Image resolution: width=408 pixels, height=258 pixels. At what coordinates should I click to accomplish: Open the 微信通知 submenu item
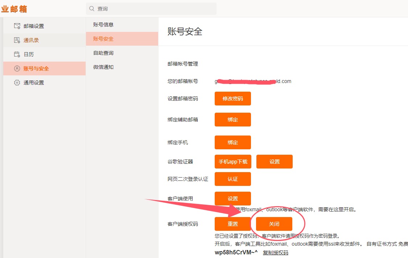click(103, 67)
